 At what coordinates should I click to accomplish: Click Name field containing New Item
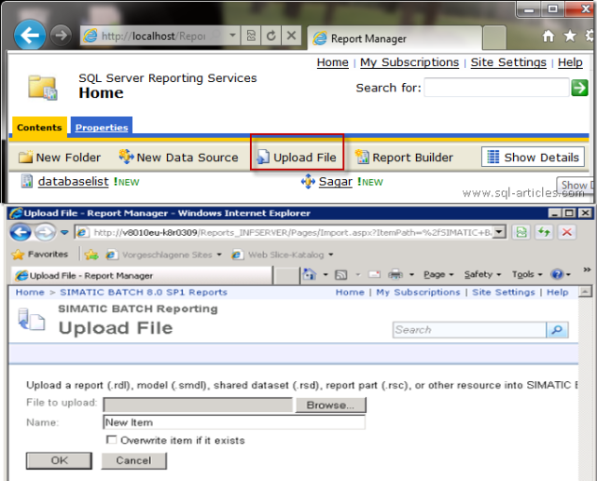[x=234, y=422]
